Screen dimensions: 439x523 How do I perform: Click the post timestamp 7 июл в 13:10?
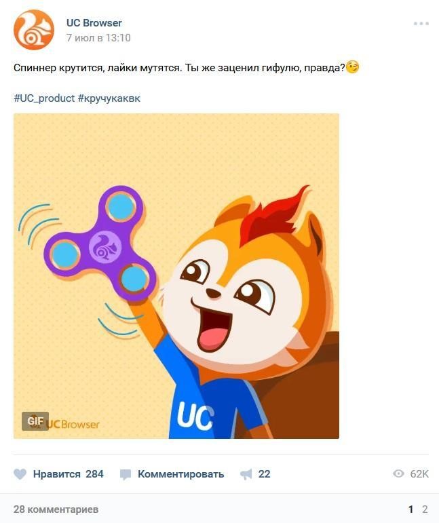[x=98, y=38]
